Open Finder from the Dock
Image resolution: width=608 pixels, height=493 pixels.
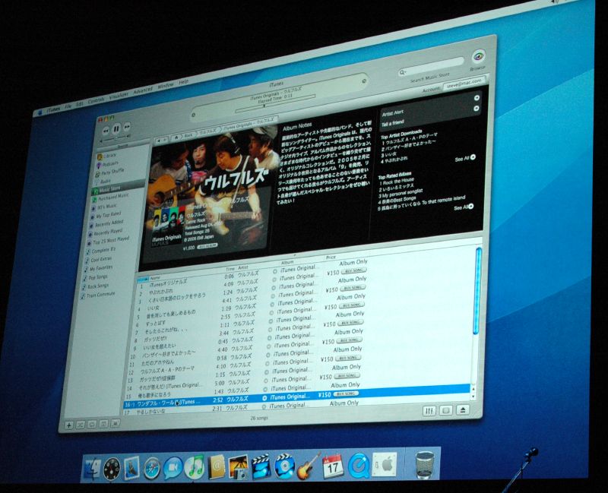(x=92, y=469)
